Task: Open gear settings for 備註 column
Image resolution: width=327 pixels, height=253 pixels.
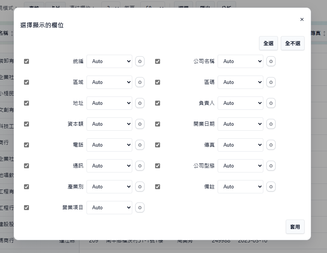Action: (271, 187)
